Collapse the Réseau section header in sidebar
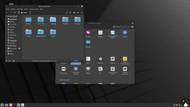The image size is (190, 107). 6,51
